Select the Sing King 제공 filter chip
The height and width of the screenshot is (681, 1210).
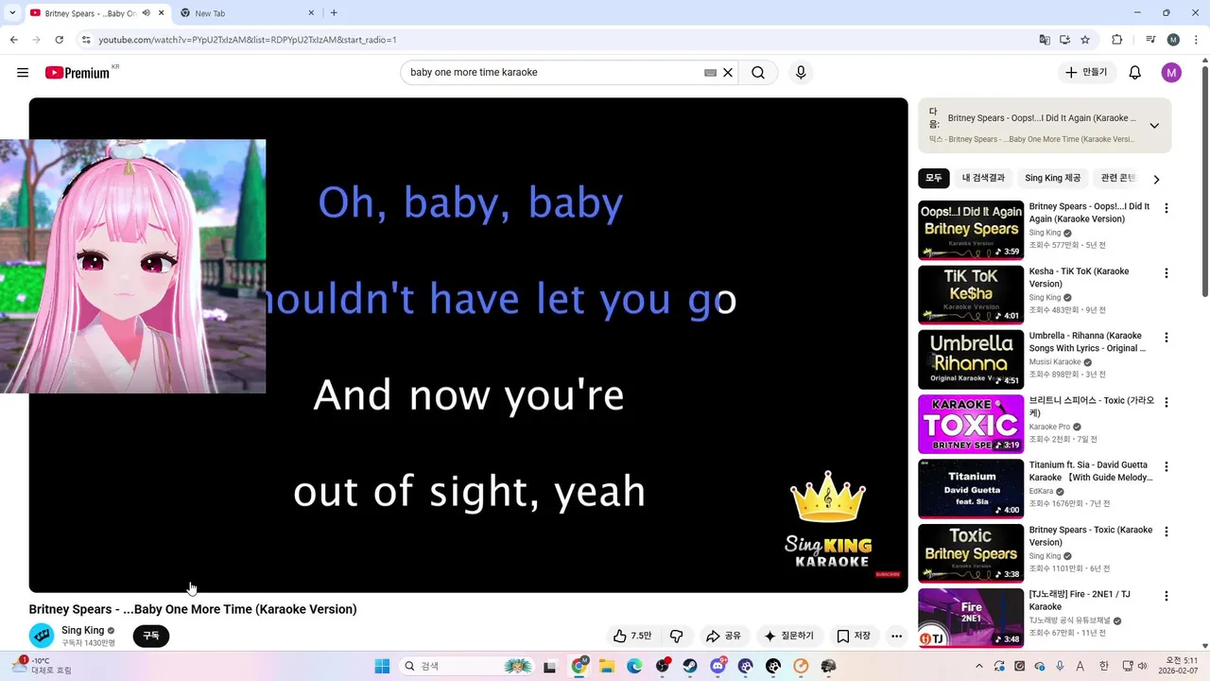[1052, 178]
